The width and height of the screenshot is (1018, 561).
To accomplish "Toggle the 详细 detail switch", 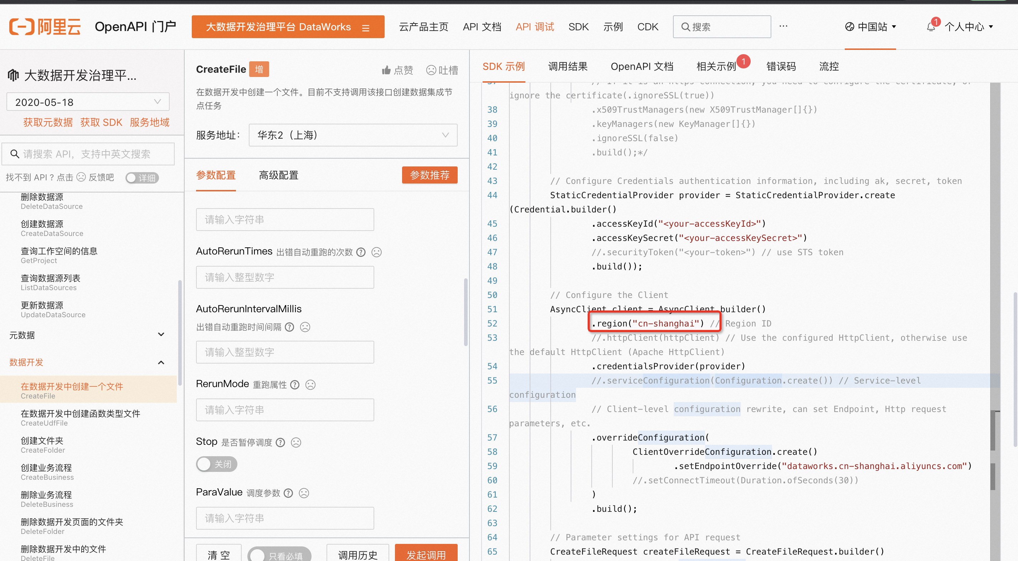I will (x=142, y=178).
